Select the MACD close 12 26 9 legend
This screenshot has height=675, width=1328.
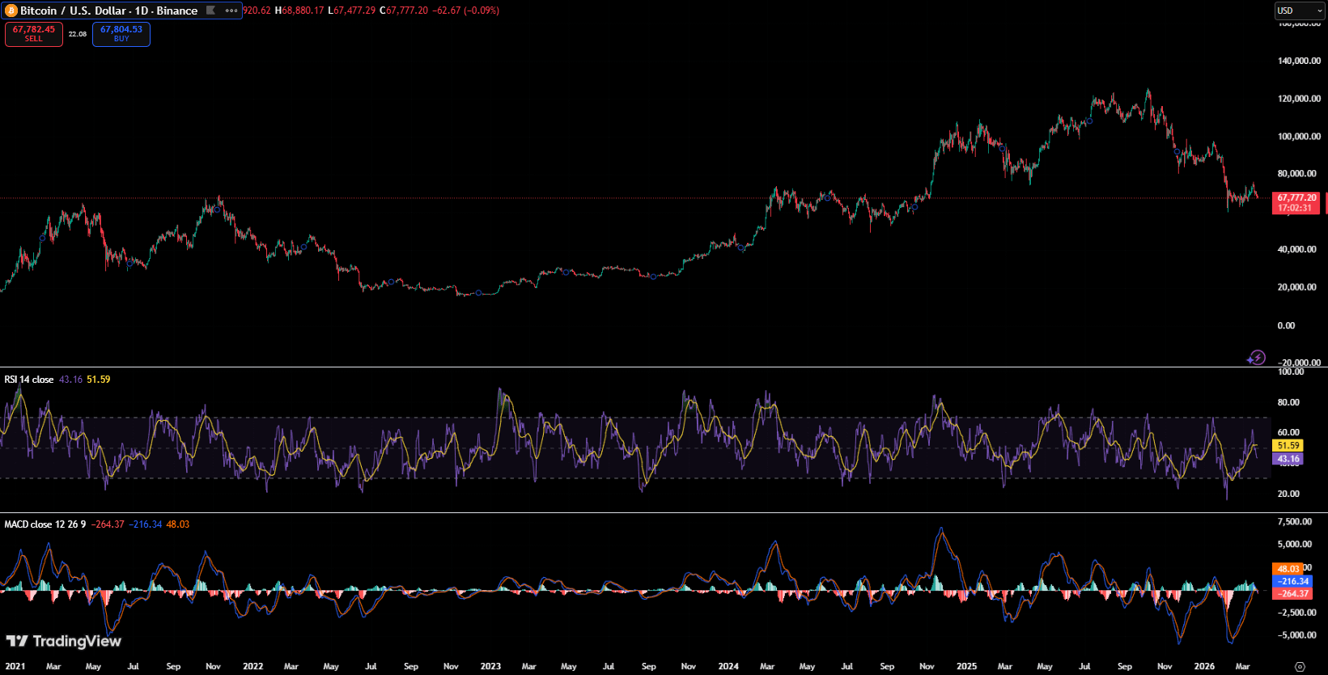point(45,524)
